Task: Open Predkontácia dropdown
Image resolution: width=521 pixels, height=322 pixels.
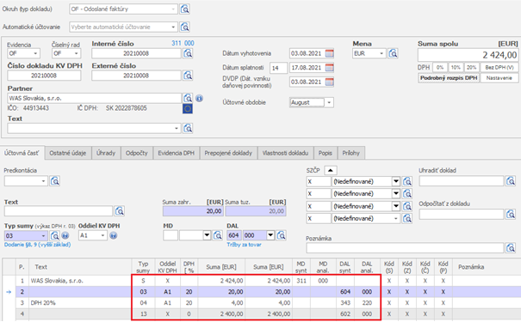Action: click(43, 181)
